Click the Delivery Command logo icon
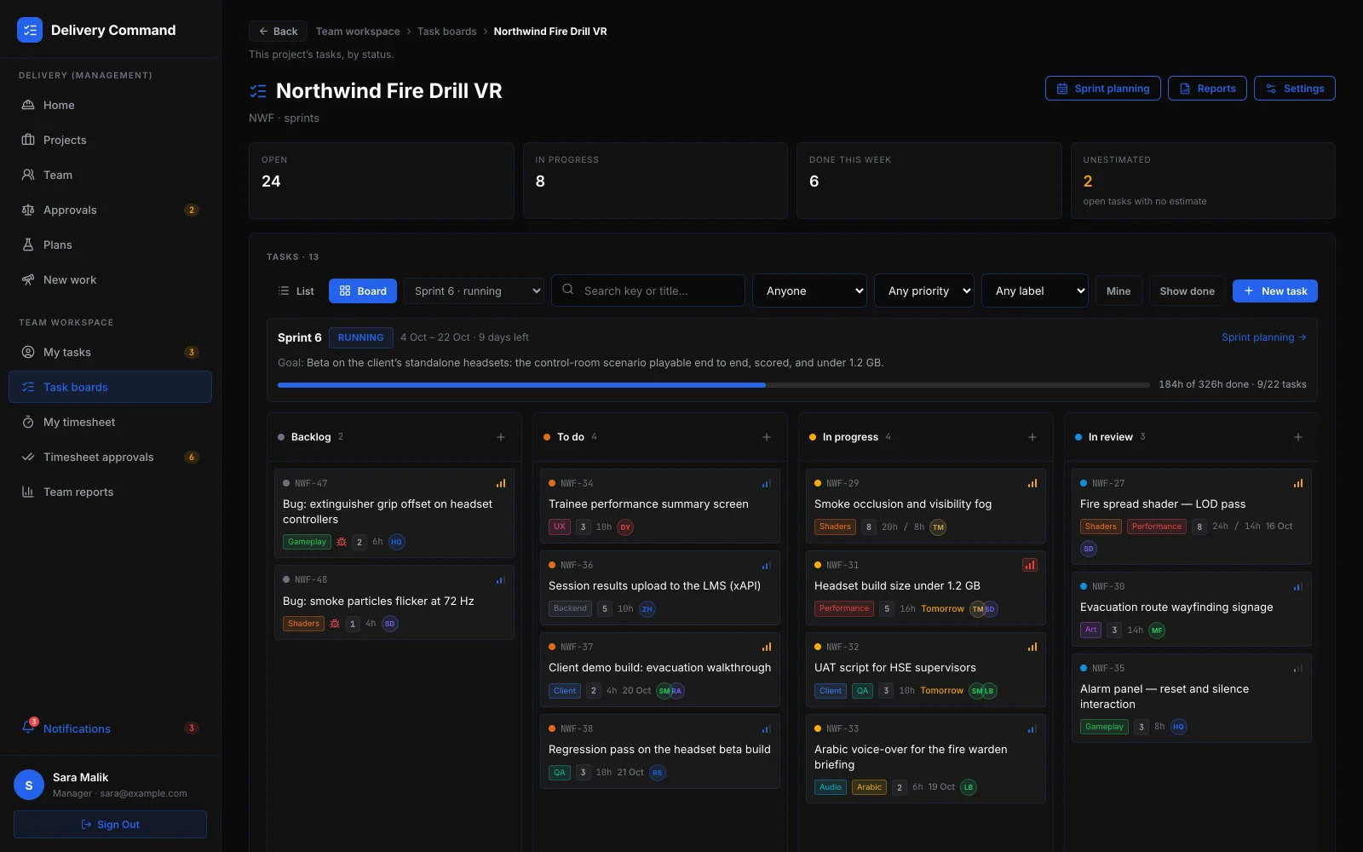 (30, 30)
